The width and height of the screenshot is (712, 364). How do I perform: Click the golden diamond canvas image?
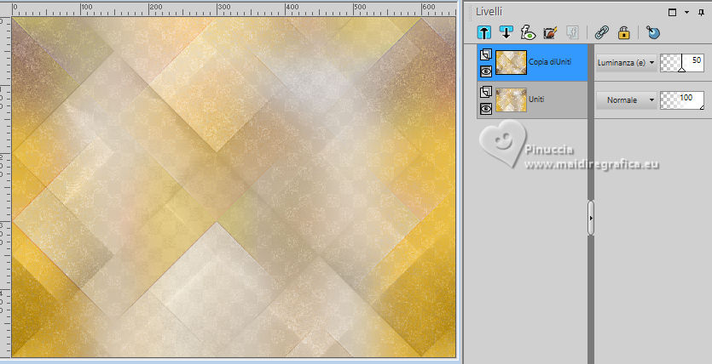pos(234,187)
